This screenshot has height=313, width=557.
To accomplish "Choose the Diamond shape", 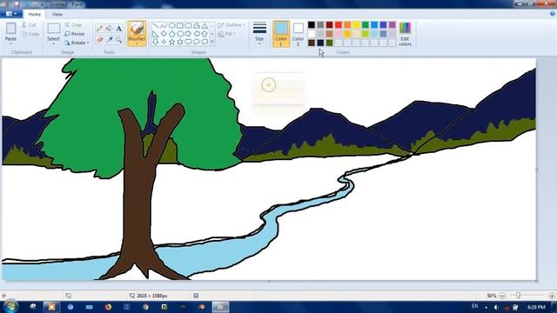I will (164, 34).
